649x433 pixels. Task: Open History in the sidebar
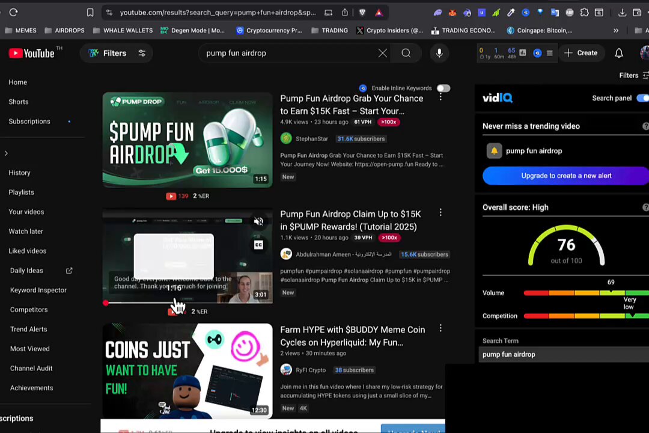tap(19, 173)
